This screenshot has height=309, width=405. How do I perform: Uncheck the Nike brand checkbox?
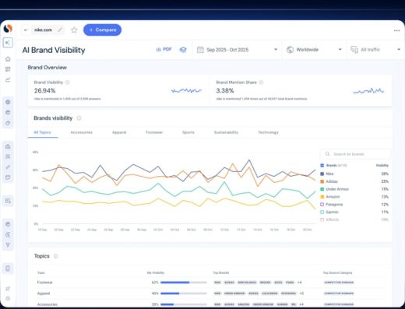pos(322,174)
